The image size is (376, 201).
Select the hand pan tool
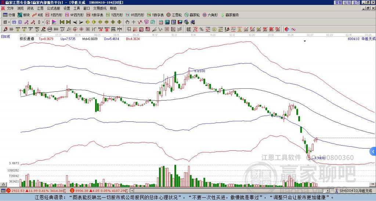tap(127, 22)
